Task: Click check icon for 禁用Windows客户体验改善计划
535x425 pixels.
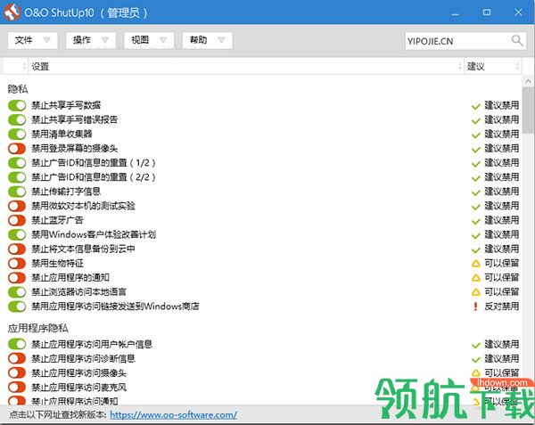Action: click(475, 235)
